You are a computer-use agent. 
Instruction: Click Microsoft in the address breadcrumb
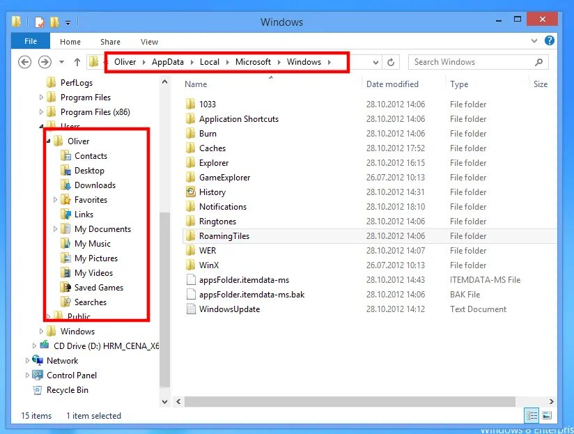[x=253, y=62]
